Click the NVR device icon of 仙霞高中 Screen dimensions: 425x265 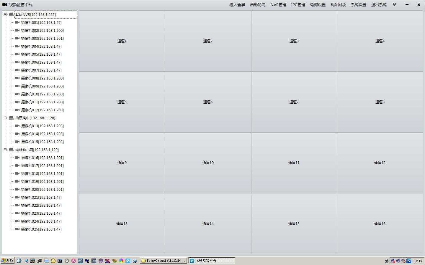[11, 118]
